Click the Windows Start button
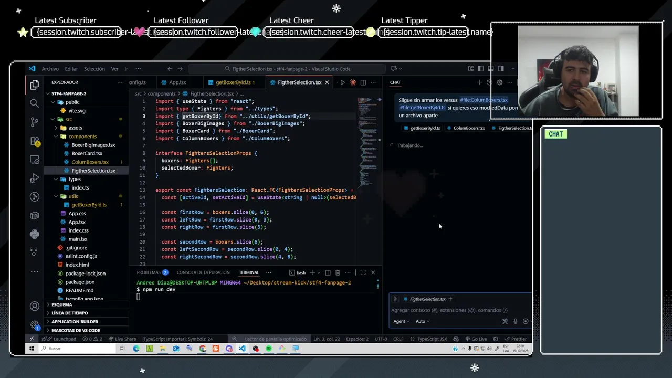 pyautogui.click(x=31, y=349)
